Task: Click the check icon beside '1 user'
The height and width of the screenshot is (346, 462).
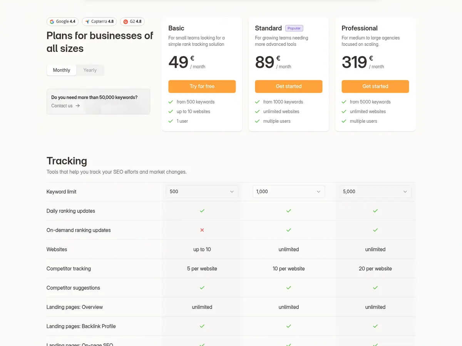Action: click(171, 121)
